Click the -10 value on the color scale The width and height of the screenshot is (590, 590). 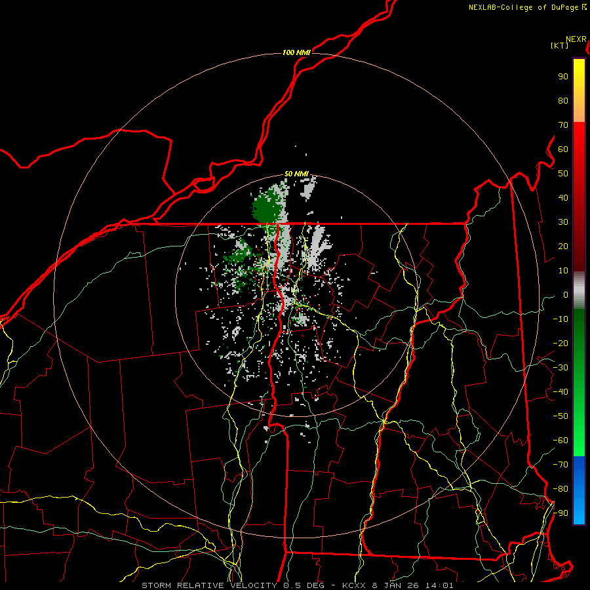coord(560,319)
